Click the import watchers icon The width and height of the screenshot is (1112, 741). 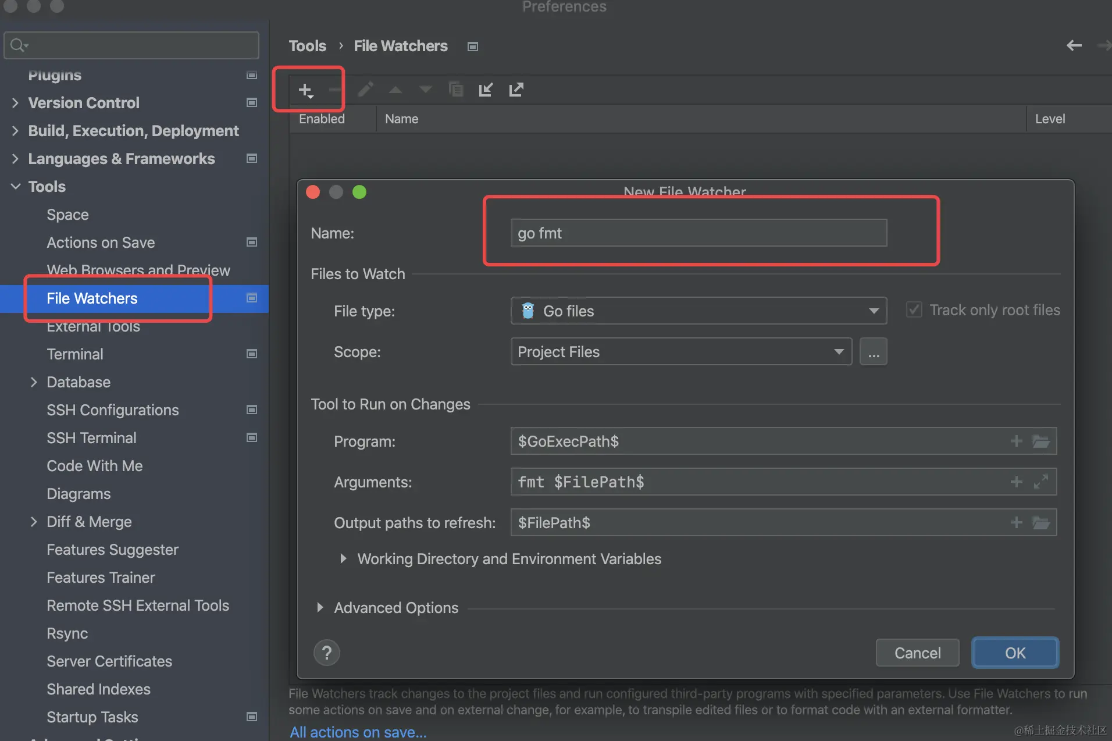(486, 90)
